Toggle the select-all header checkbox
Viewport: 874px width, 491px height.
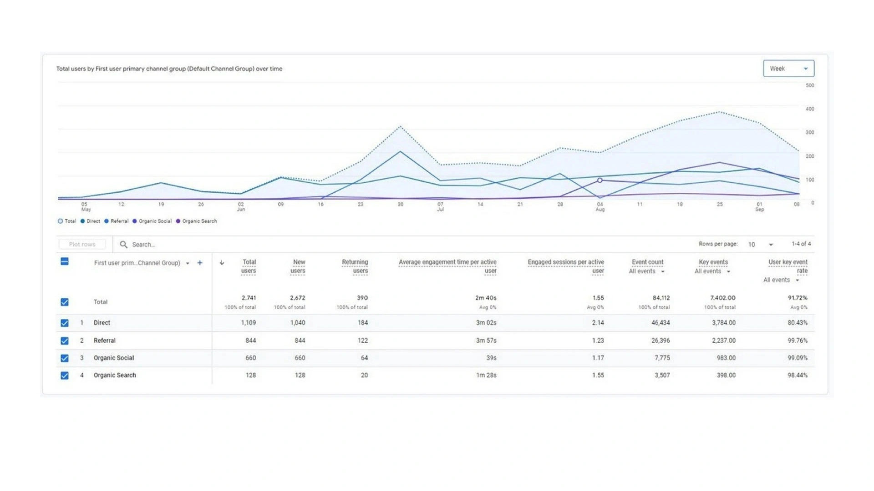tap(65, 261)
